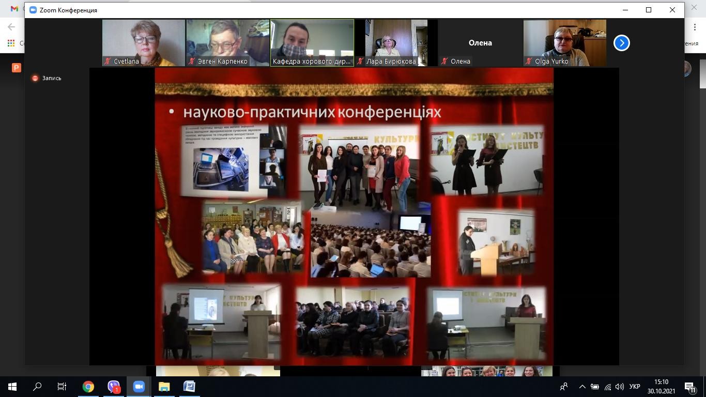Open the People icon in system tray
This screenshot has width=706, height=397.
coord(564,386)
